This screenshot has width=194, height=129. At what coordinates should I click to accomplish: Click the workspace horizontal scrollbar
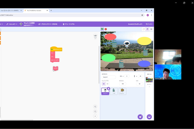tap(17, 120)
